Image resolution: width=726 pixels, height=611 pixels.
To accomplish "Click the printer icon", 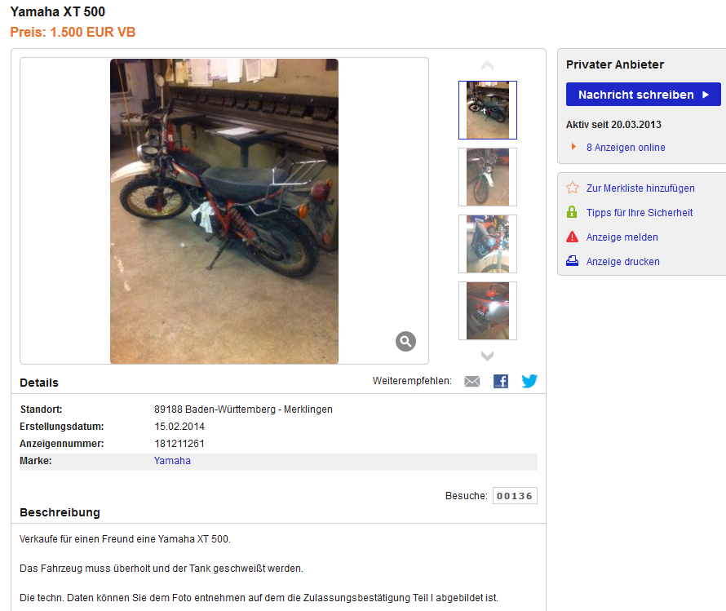I will (573, 261).
